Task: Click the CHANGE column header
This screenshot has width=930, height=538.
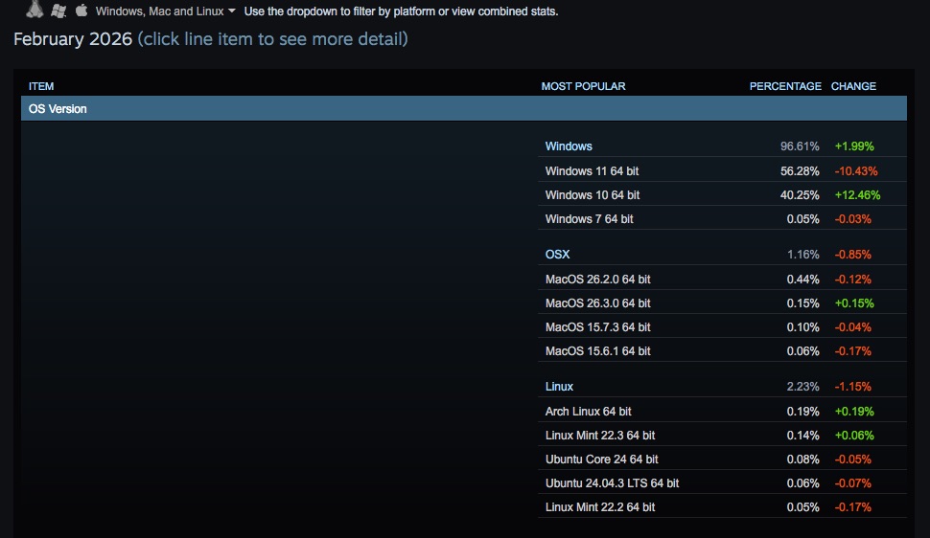Action: (853, 86)
